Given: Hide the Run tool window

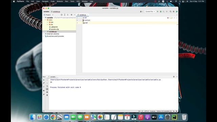Looking at the screenshot, I should coord(177,77).
